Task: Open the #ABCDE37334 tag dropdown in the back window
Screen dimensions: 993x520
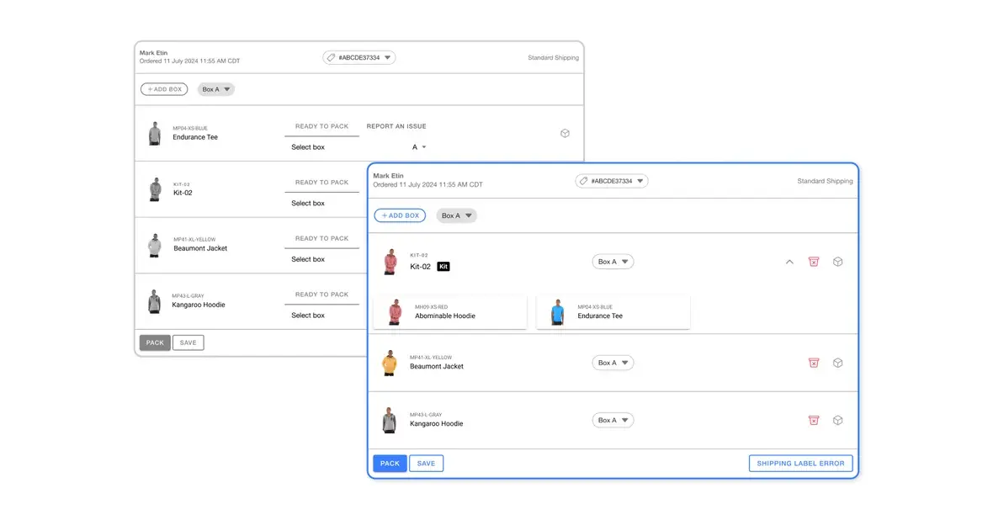Action: click(359, 57)
